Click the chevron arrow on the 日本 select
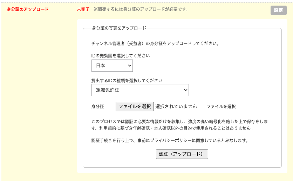Screen dimensions: 293x181 [130, 65]
